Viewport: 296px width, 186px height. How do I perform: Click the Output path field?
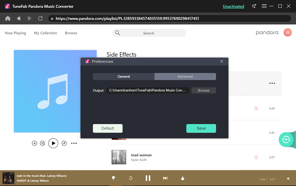148,90
